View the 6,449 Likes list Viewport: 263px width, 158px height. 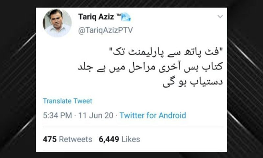[119, 139]
